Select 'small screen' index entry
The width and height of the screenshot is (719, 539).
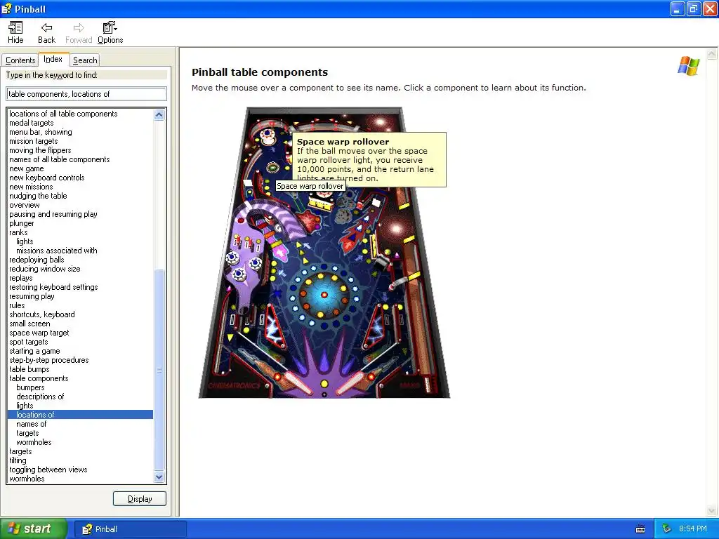[29, 324]
